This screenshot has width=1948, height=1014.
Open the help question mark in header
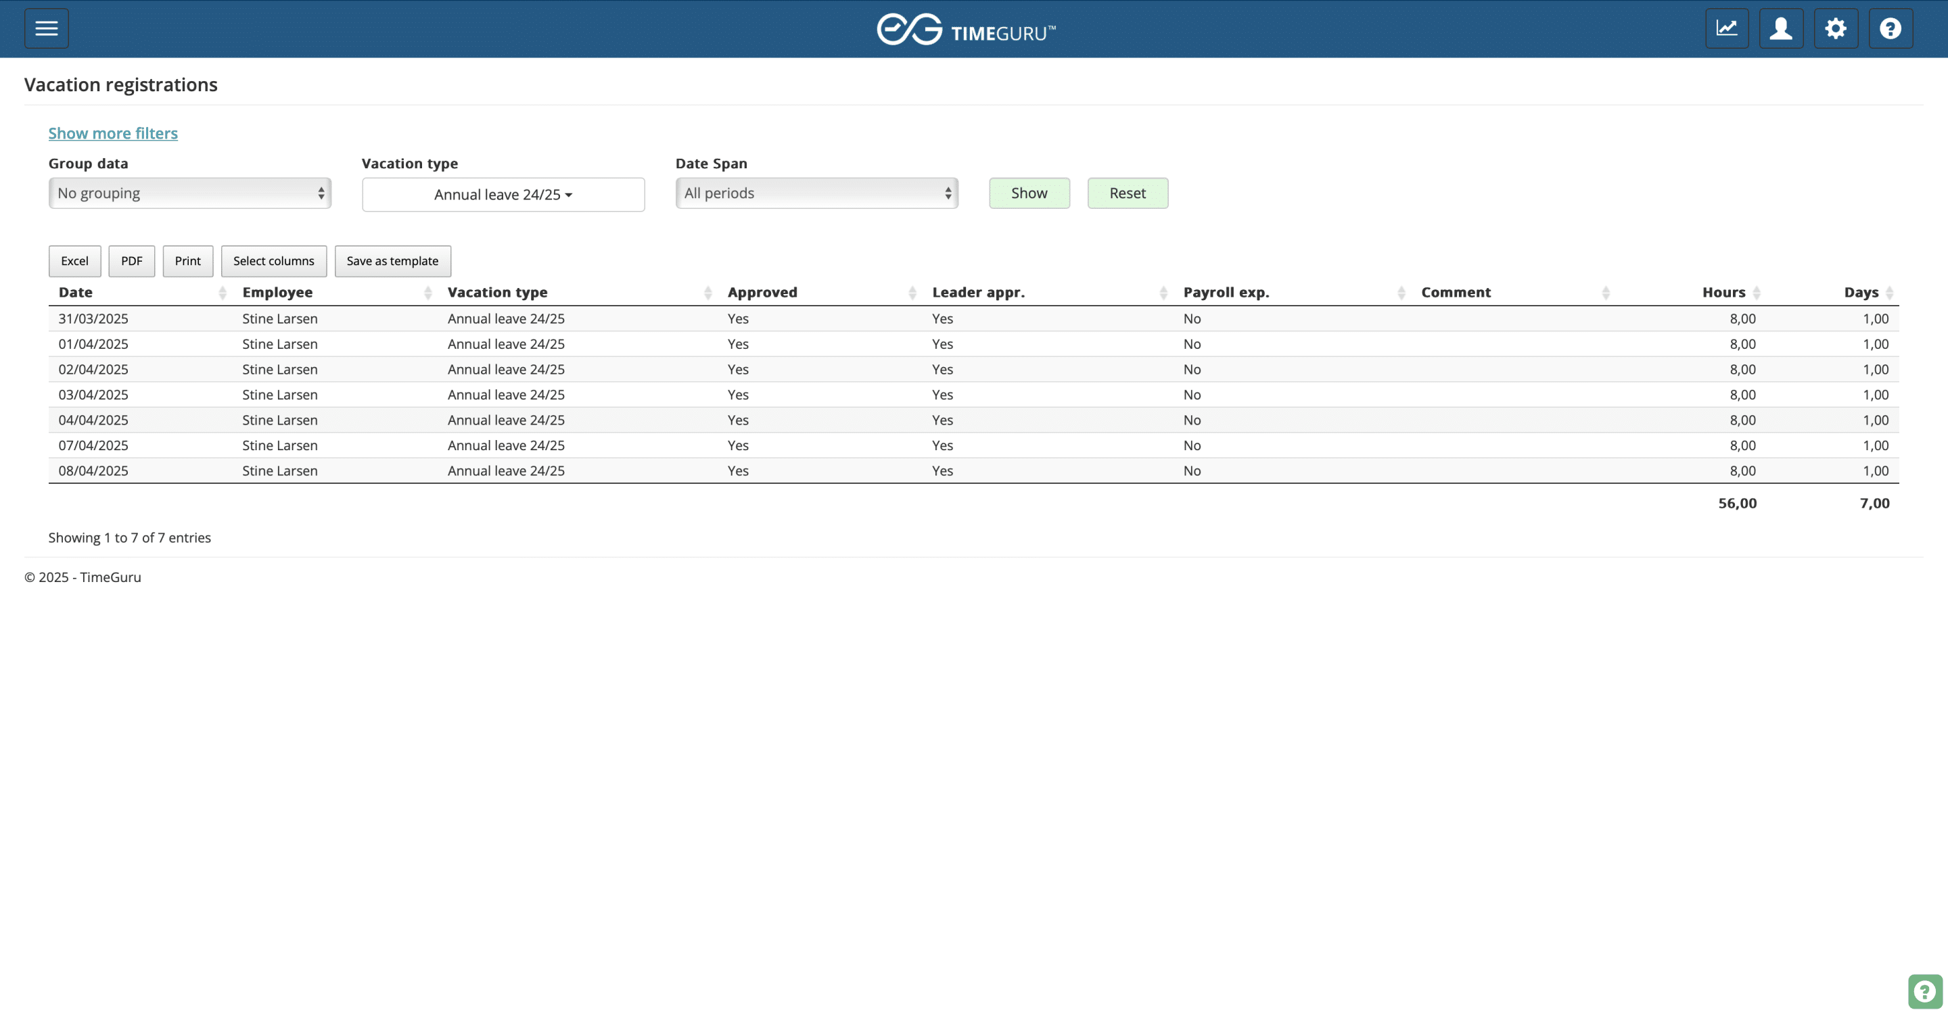point(1891,28)
